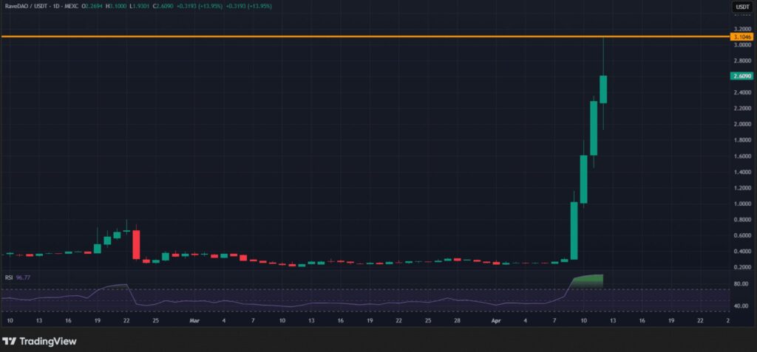This screenshot has width=757, height=352.
Task: Click the Apr label on time axis
Action: coord(495,321)
